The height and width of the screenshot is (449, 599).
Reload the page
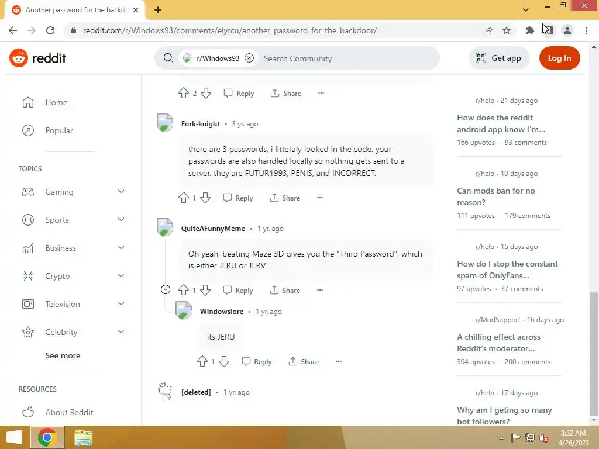pyautogui.click(x=50, y=30)
